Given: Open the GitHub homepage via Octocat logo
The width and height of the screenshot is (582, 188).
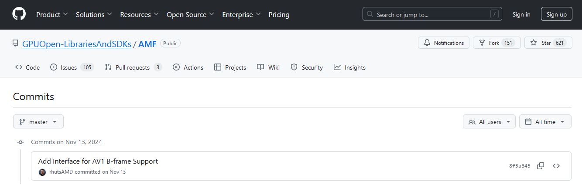Looking at the screenshot, I should point(19,14).
